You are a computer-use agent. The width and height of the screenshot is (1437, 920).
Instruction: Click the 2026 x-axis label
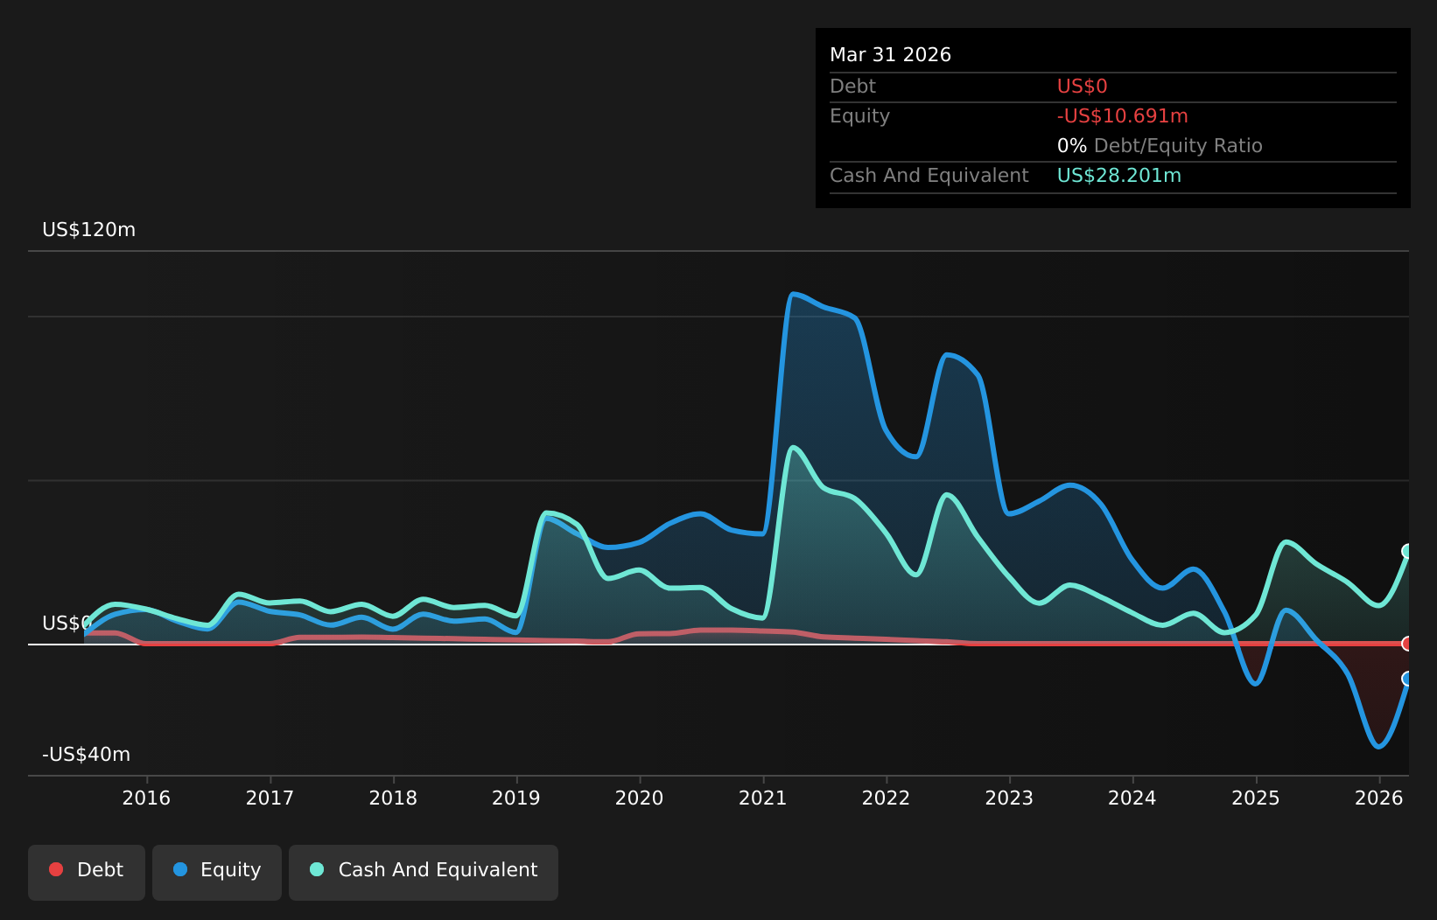(1379, 798)
